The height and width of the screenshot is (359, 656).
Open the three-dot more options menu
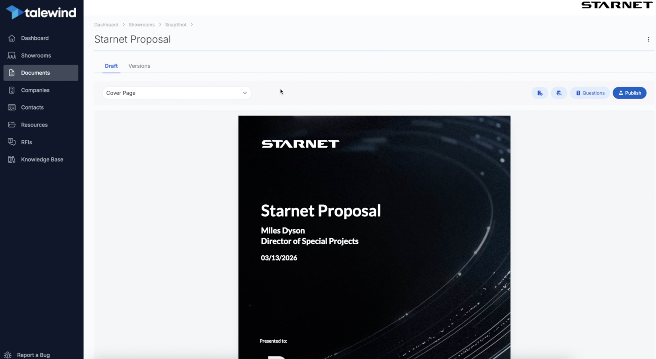(649, 39)
